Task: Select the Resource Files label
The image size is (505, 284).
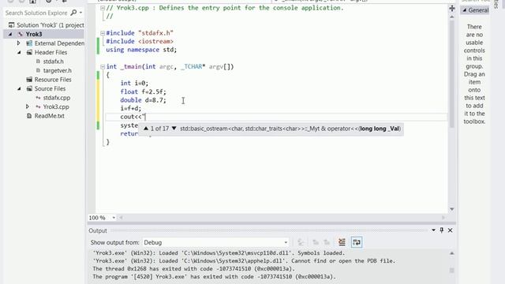Action: click(53, 79)
